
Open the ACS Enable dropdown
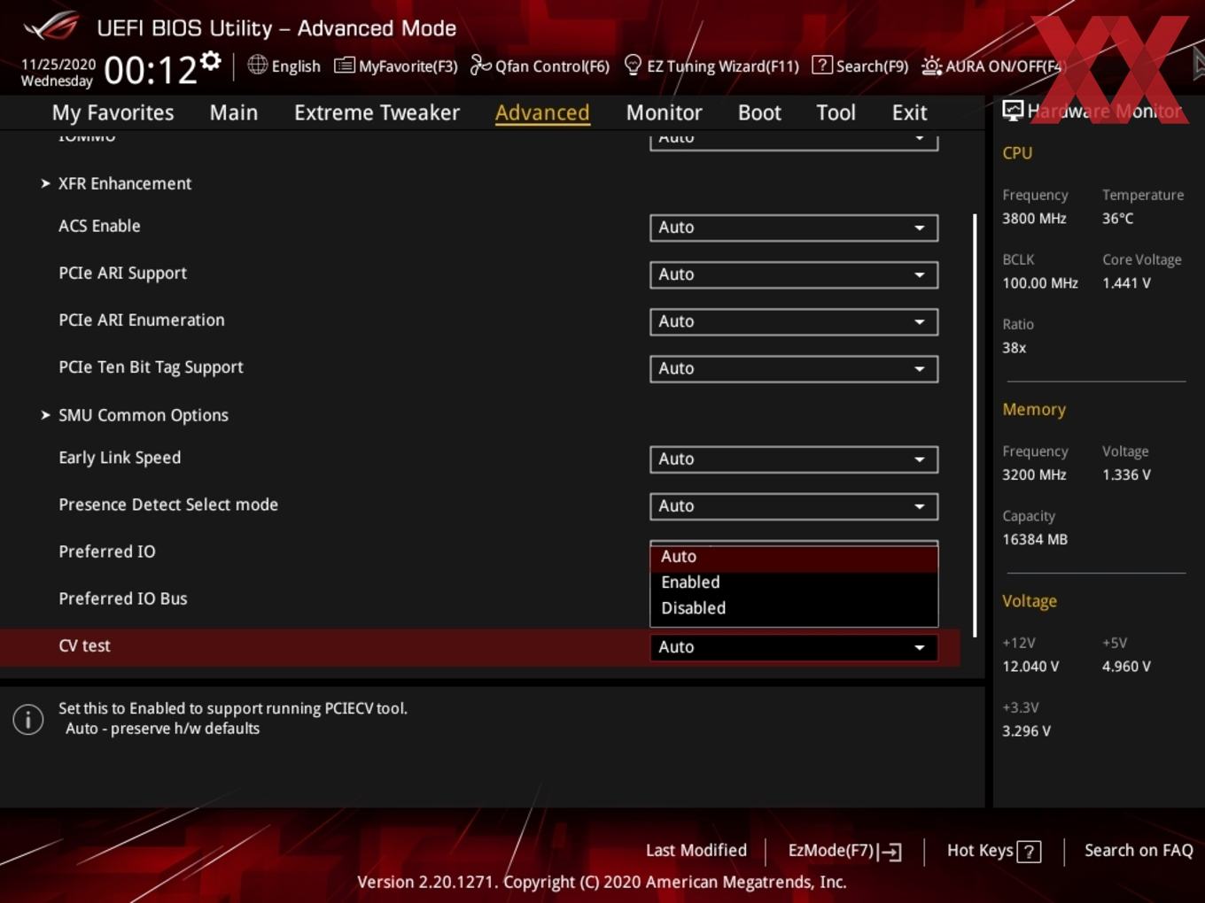(x=794, y=228)
